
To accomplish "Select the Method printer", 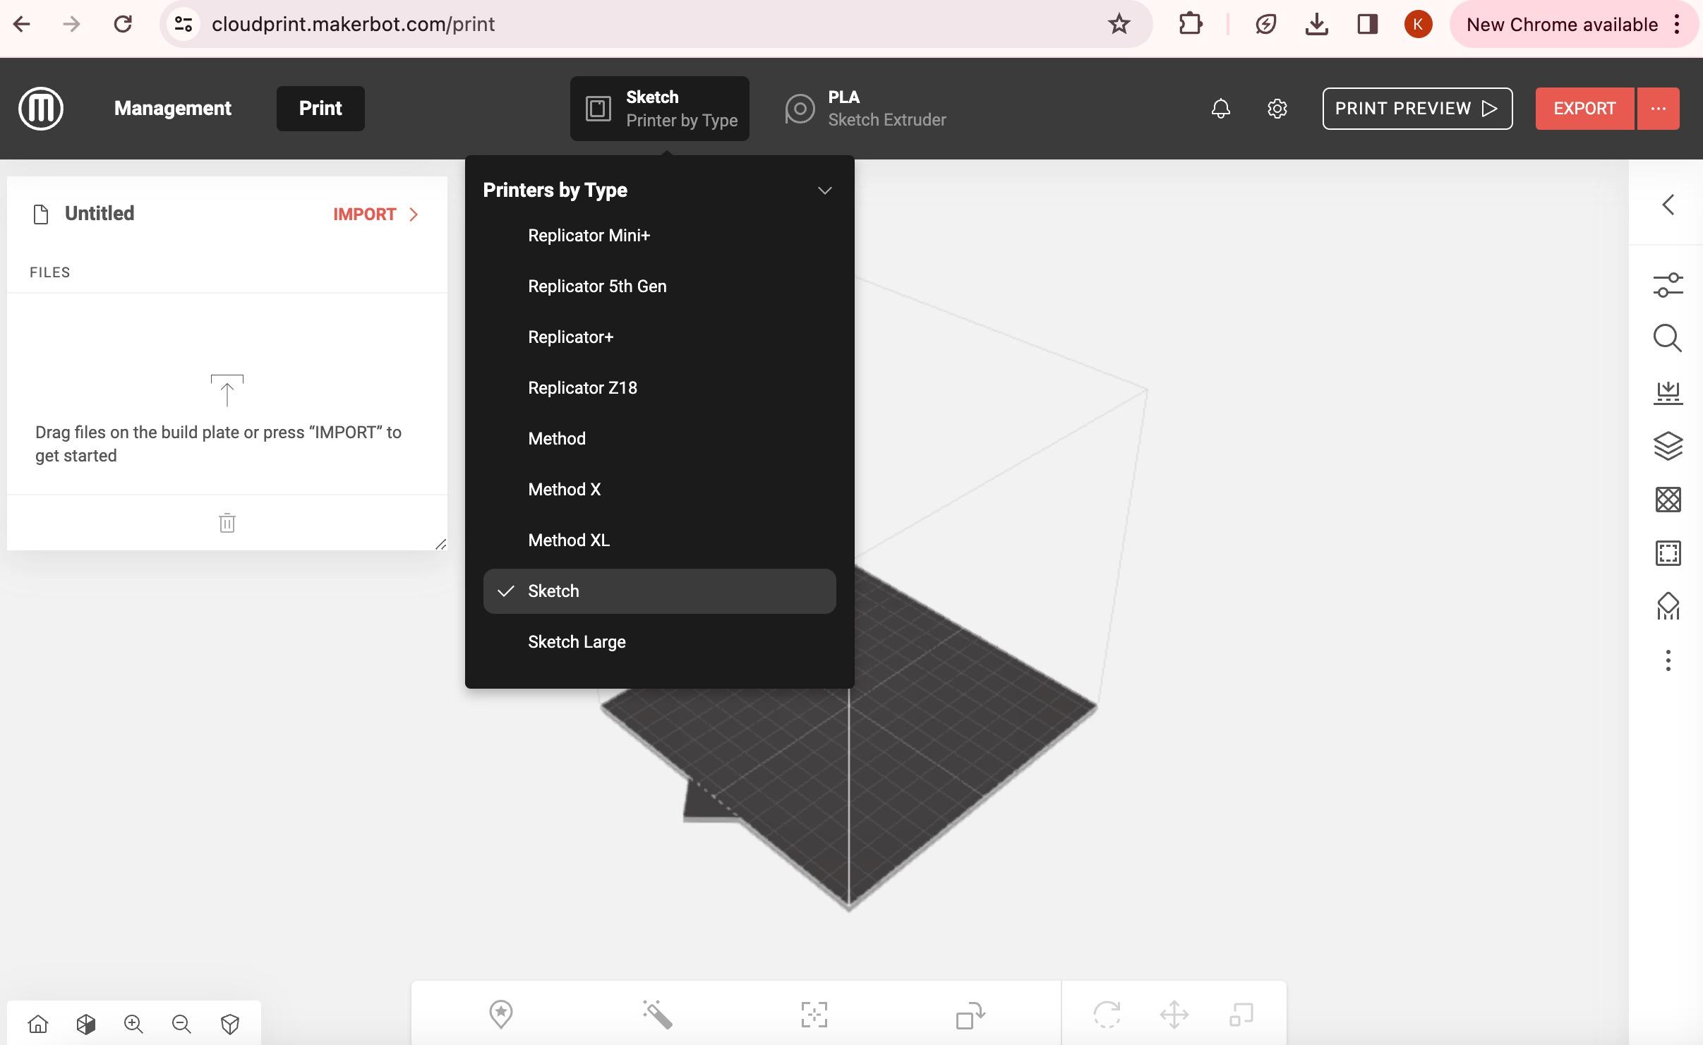I will [x=660, y=439].
